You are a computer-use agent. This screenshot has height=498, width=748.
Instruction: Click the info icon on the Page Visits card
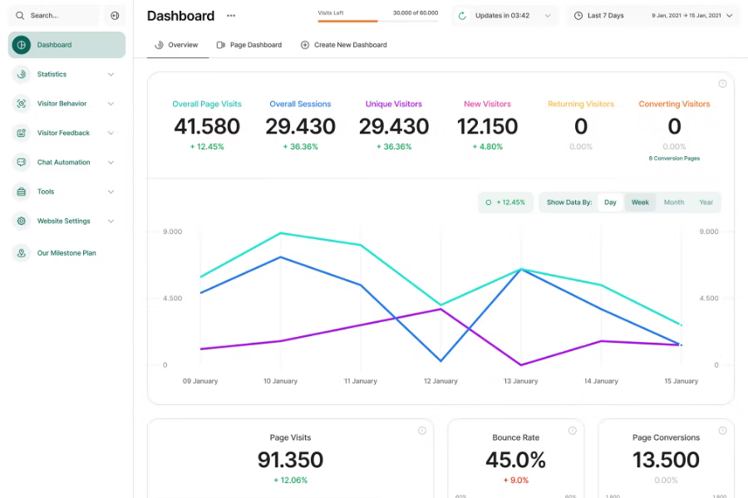421,430
